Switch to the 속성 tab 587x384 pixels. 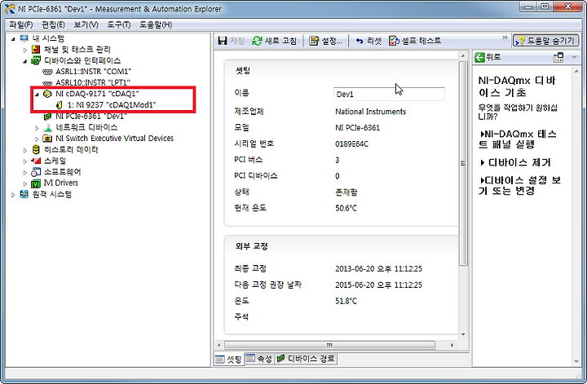click(x=259, y=359)
